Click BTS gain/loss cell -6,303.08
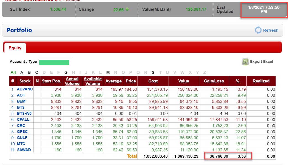This screenshot has width=288, height=166. 219,108
